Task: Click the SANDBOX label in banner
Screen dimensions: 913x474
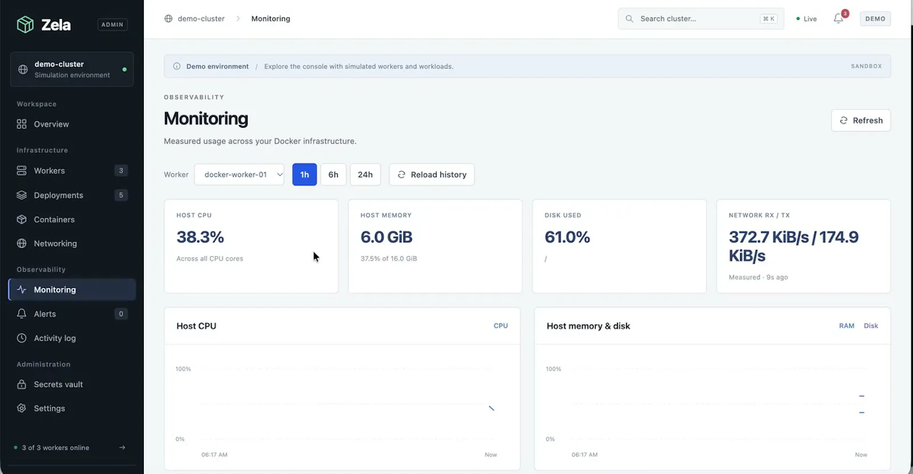Action: pyautogui.click(x=866, y=67)
